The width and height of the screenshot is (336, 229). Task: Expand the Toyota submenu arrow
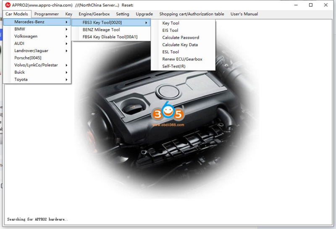[67, 80]
